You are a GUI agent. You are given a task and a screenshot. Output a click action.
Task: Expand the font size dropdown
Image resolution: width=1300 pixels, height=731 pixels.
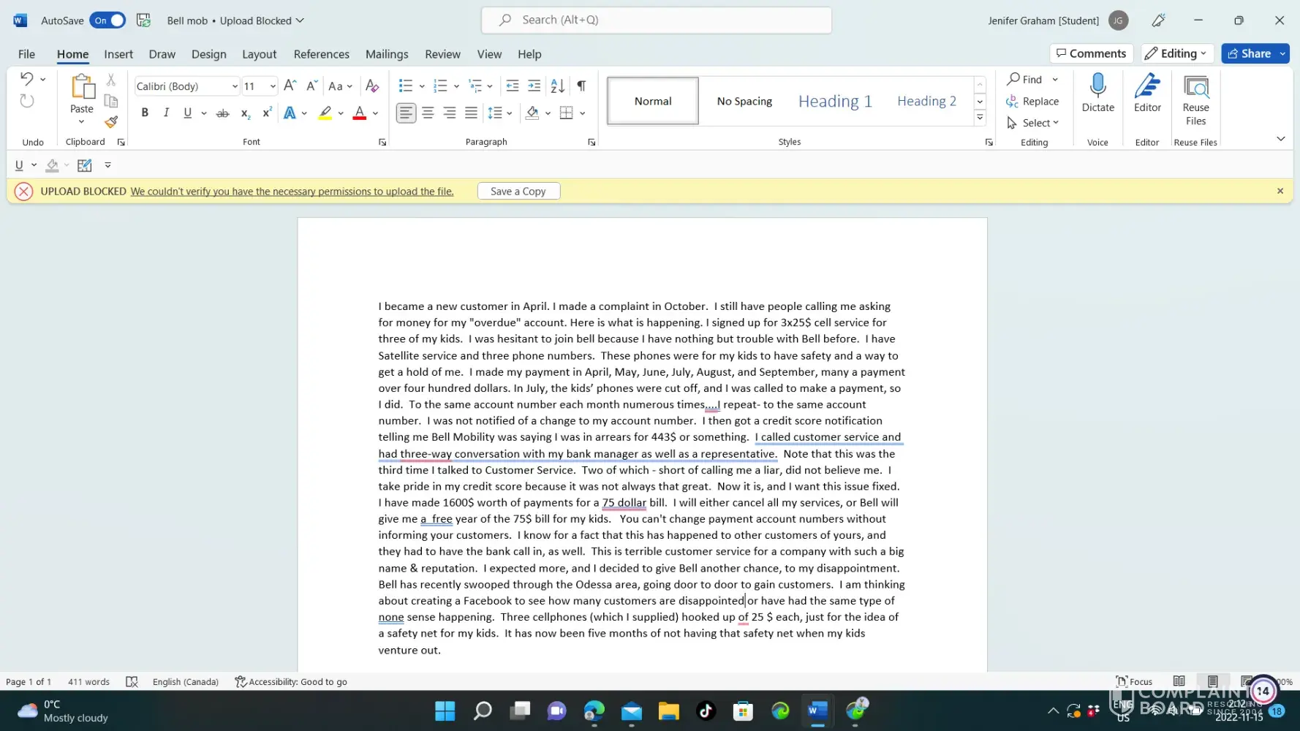273,86
